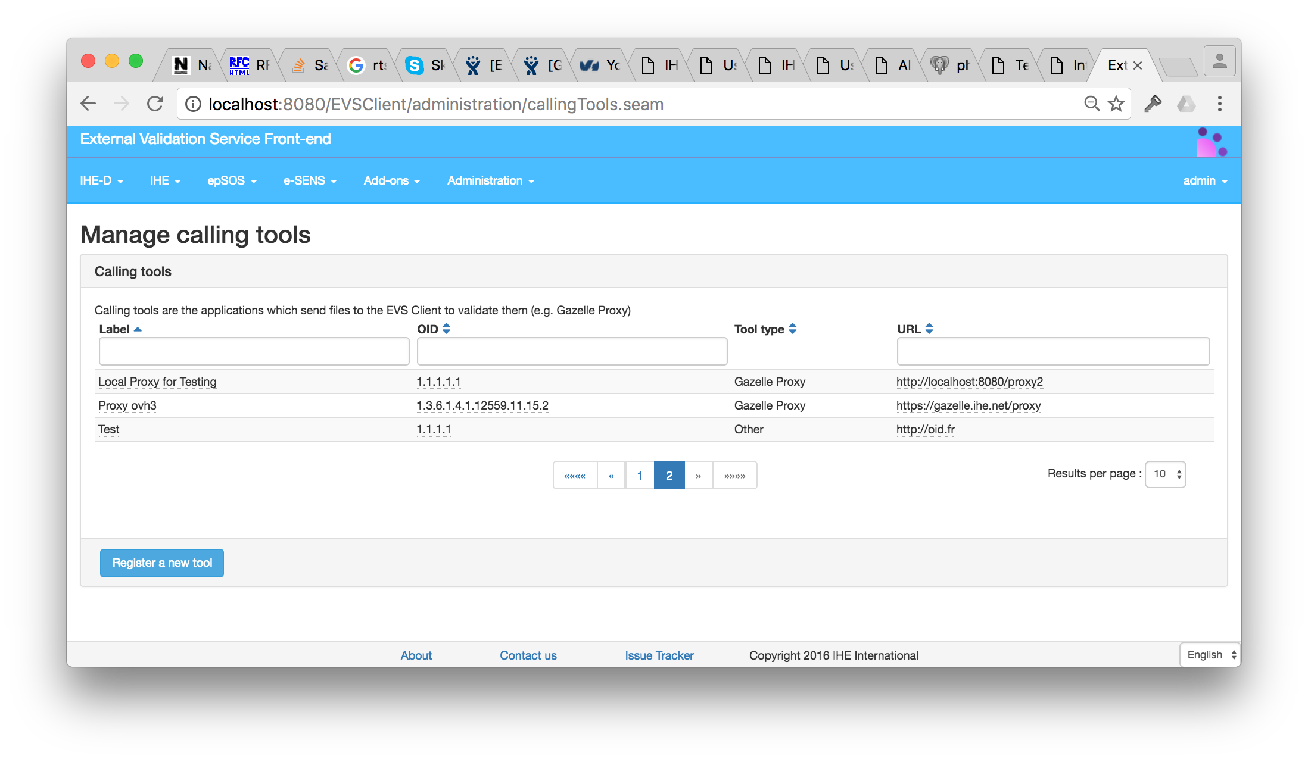Bookmark the page with the star icon

coord(1116,103)
